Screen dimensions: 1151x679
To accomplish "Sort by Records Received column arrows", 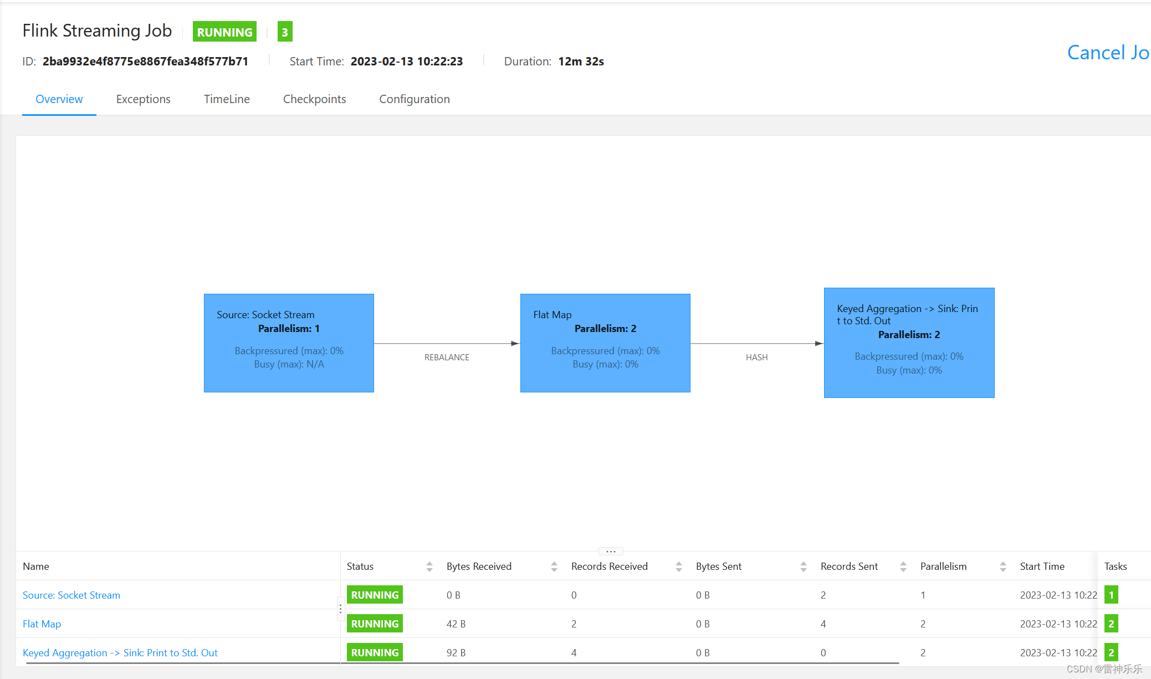I will pyautogui.click(x=679, y=566).
